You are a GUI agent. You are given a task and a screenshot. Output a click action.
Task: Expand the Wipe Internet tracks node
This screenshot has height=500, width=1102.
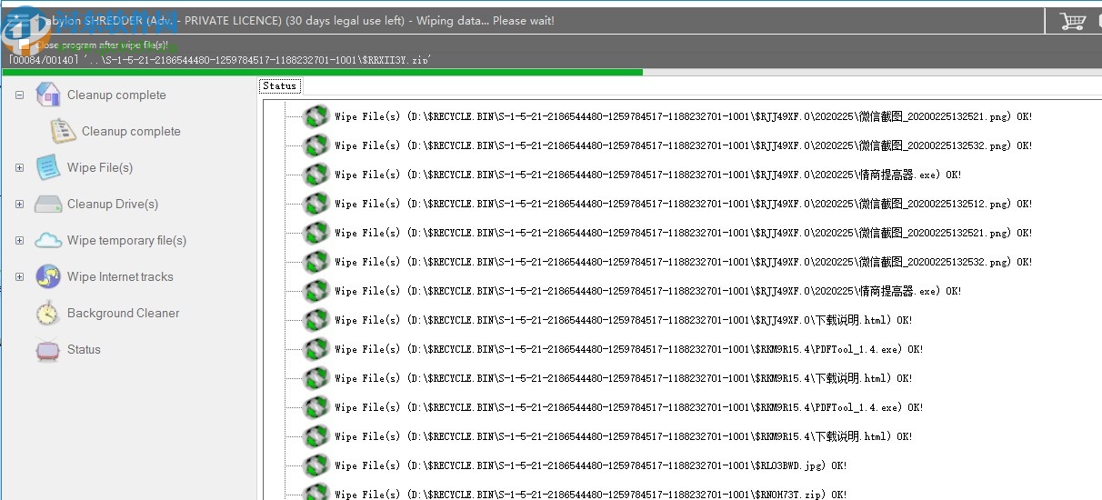click(20, 276)
